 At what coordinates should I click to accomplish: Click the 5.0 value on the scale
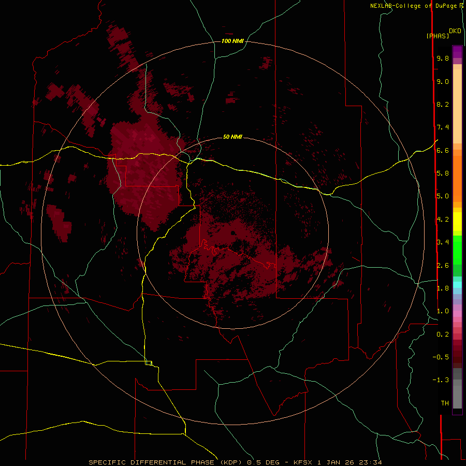click(x=443, y=196)
